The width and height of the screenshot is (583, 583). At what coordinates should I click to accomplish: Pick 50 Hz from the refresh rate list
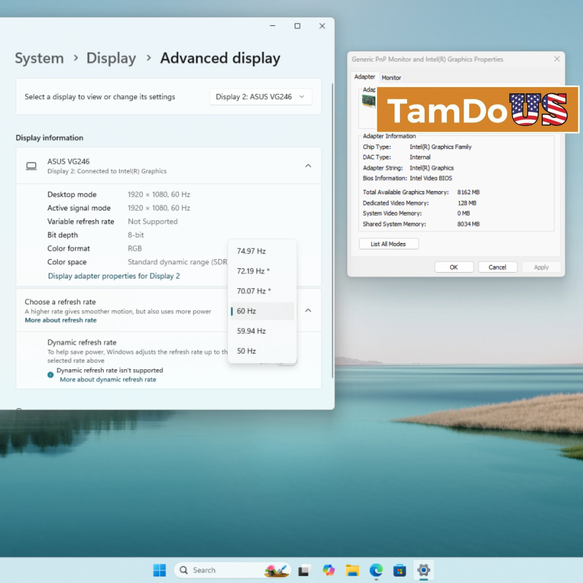(x=246, y=351)
